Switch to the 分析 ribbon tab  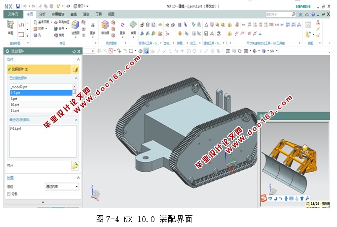(x=42, y=14)
